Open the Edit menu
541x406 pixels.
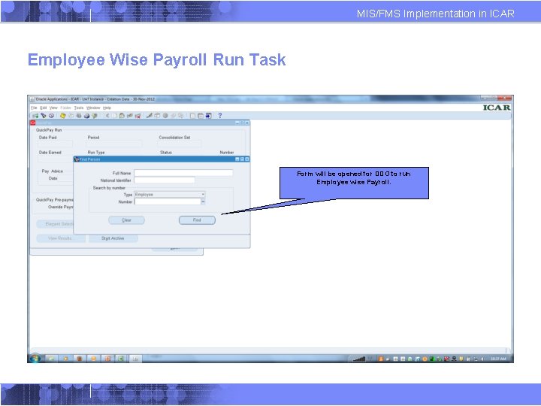tap(43, 108)
